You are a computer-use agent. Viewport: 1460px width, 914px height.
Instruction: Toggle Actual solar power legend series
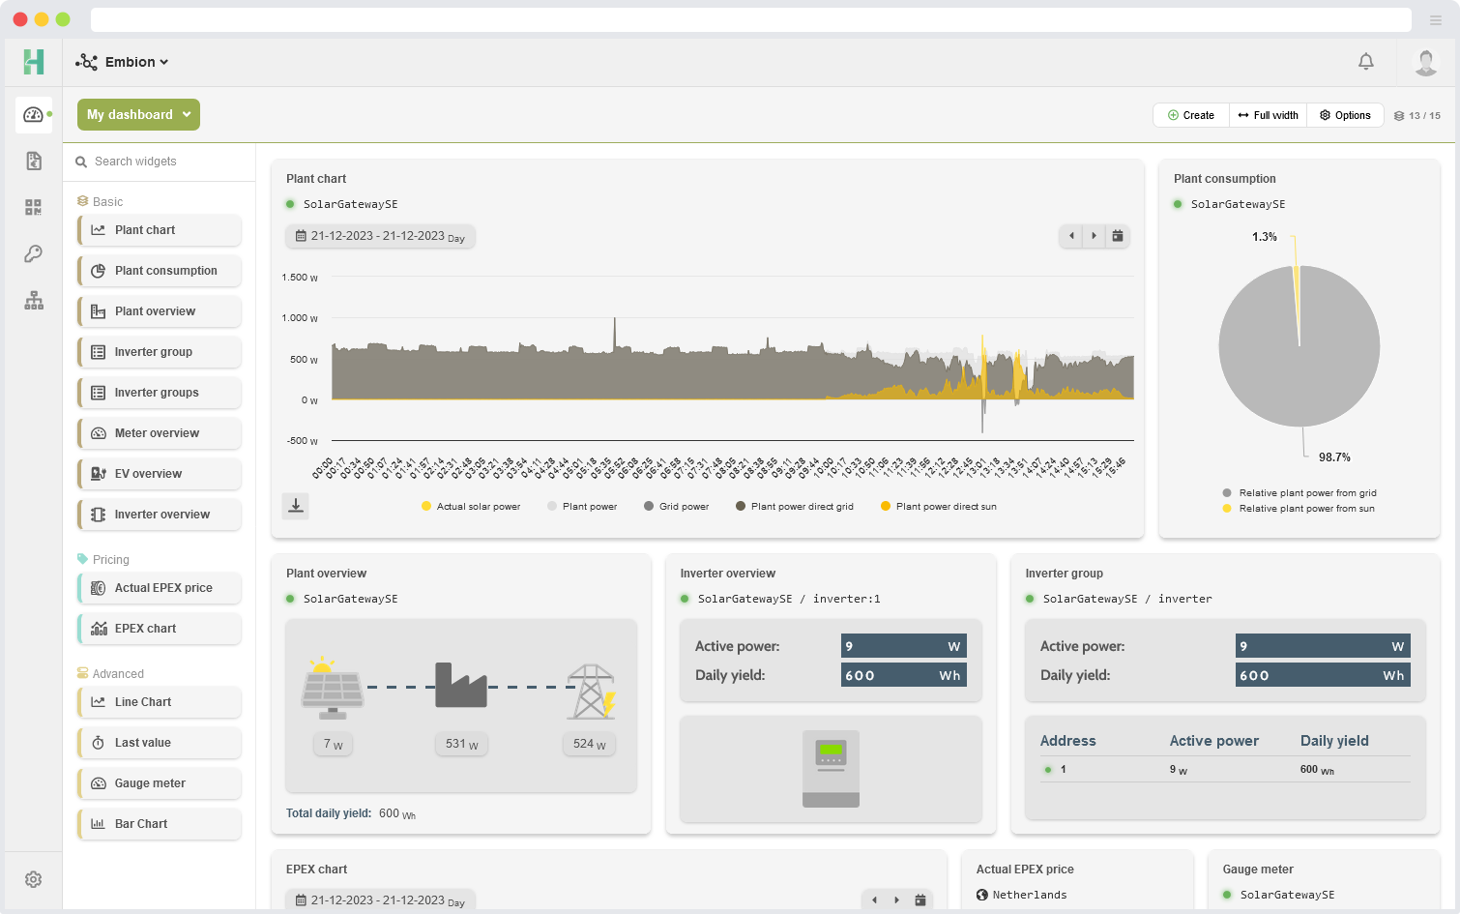tap(471, 507)
